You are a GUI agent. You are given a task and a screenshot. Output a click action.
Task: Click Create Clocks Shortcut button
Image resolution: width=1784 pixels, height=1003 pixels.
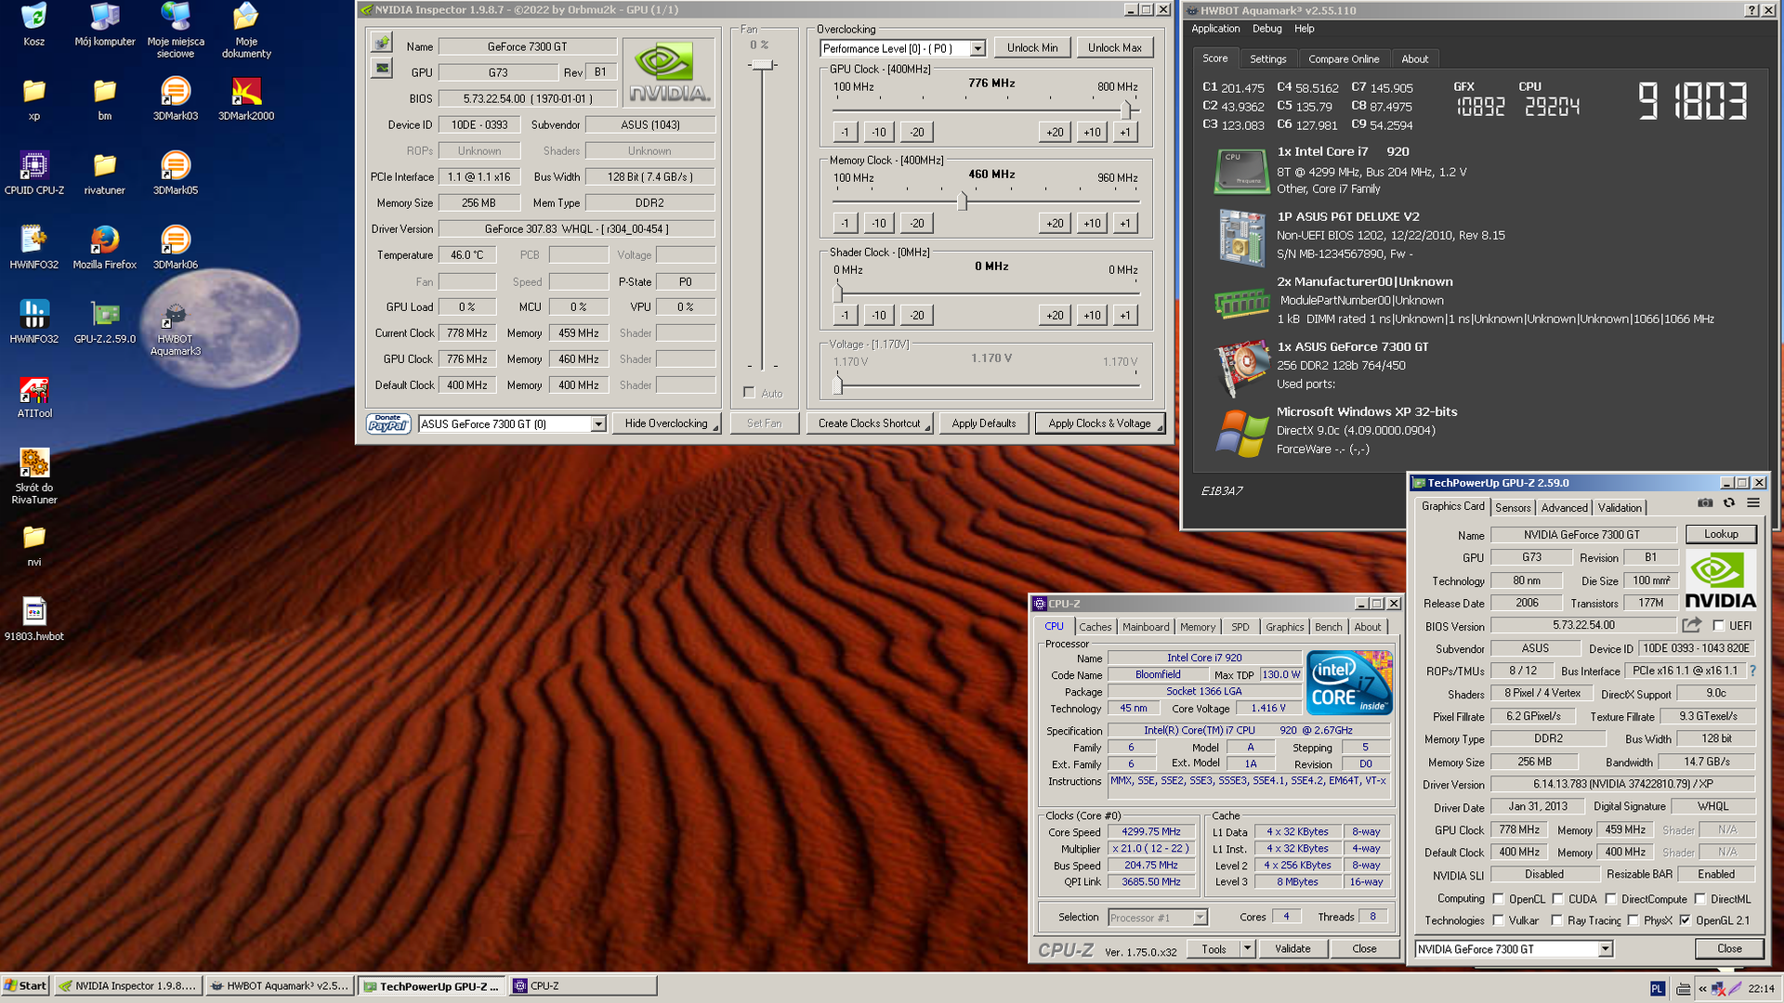870,423
